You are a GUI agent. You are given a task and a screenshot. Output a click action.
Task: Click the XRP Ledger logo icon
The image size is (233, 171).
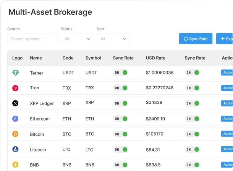(x=15, y=103)
